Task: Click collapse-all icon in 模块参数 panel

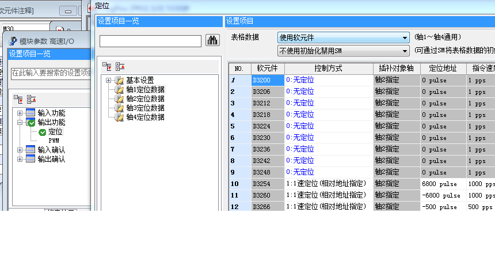Action: click(32, 99)
